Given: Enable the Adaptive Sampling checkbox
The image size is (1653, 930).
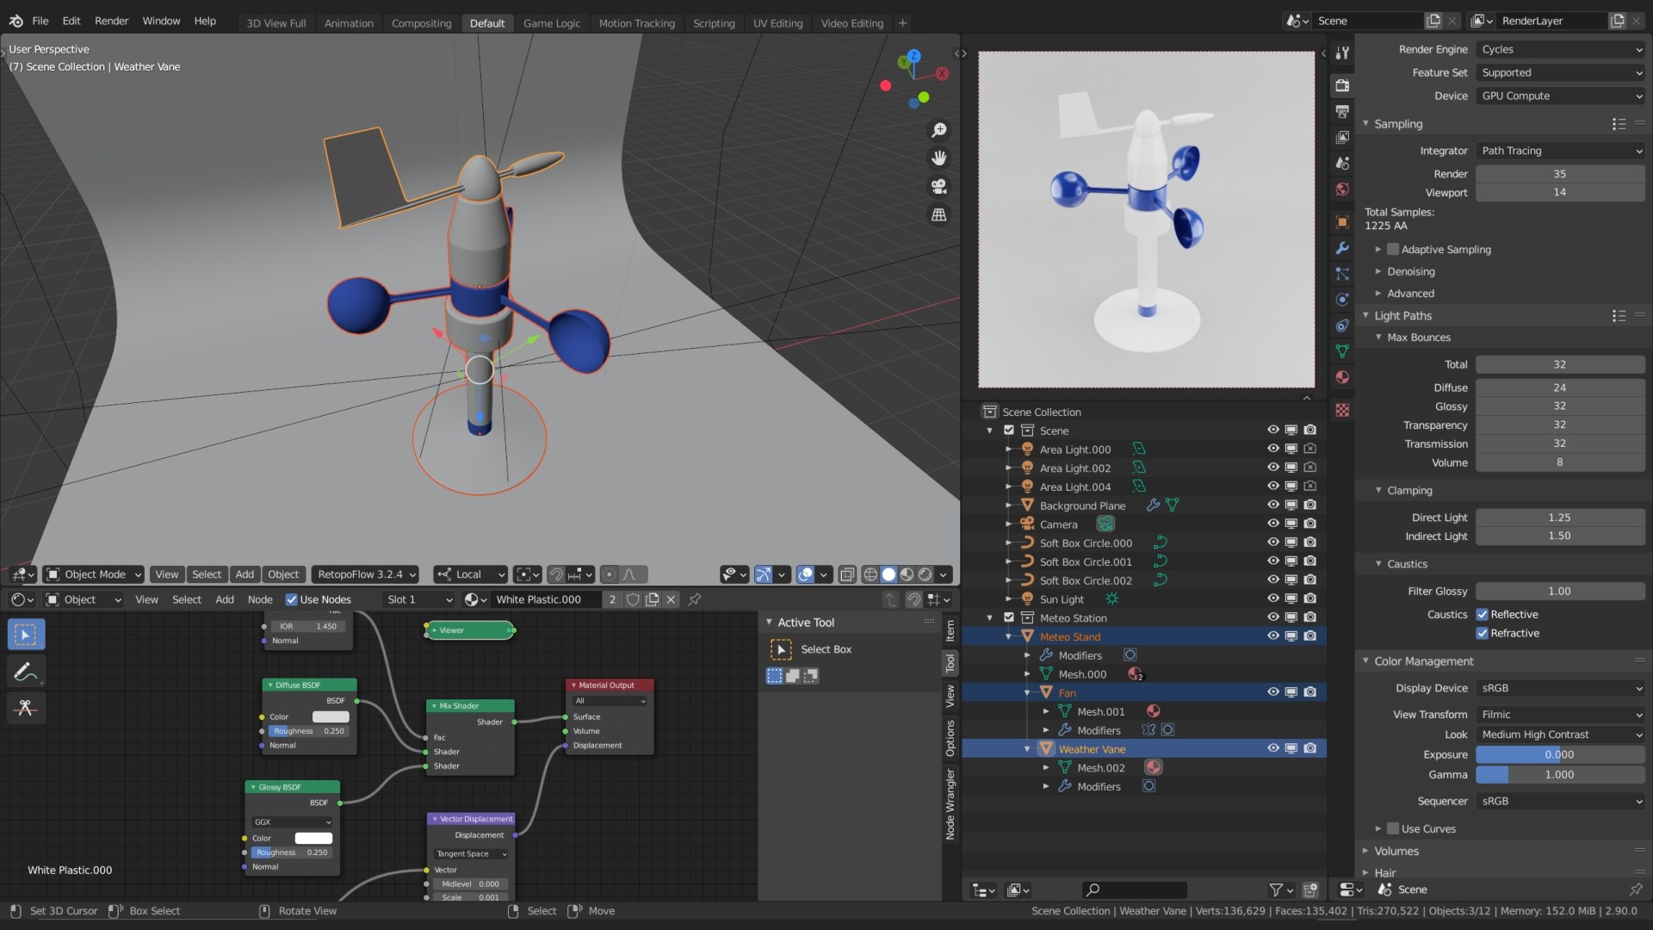Looking at the screenshot, I should point(1393,250).
